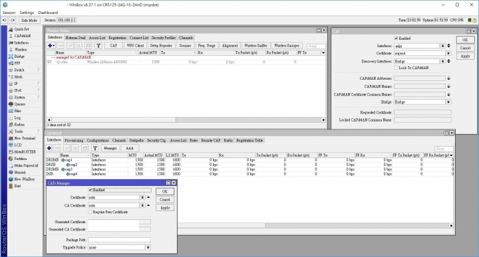This screenshot has width=479, height=257.
Task: Switch to Registration Table tab in CAPsMAN
Action: click(x=249, y=141)
